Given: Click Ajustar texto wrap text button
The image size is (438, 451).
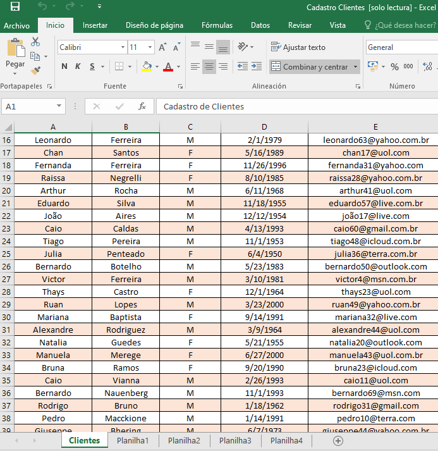Looking at the screenshot, I should click(298, 47).
